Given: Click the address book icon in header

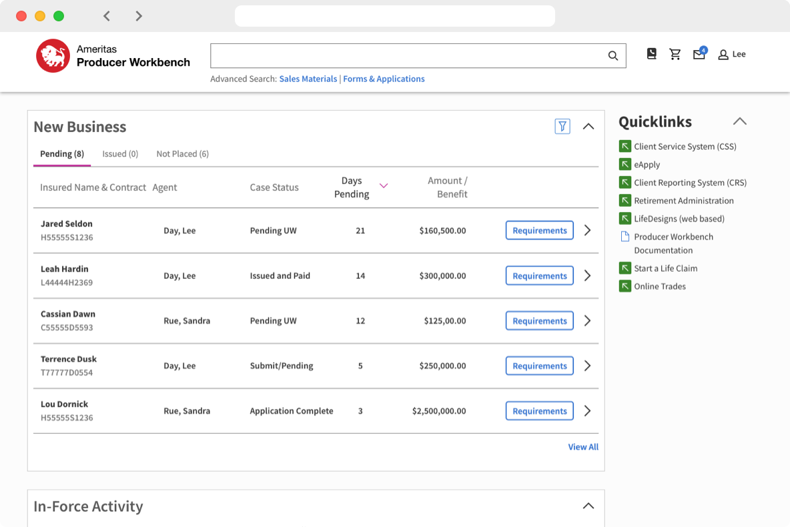Looking at the screenshot, I should [x=652, y=54].
